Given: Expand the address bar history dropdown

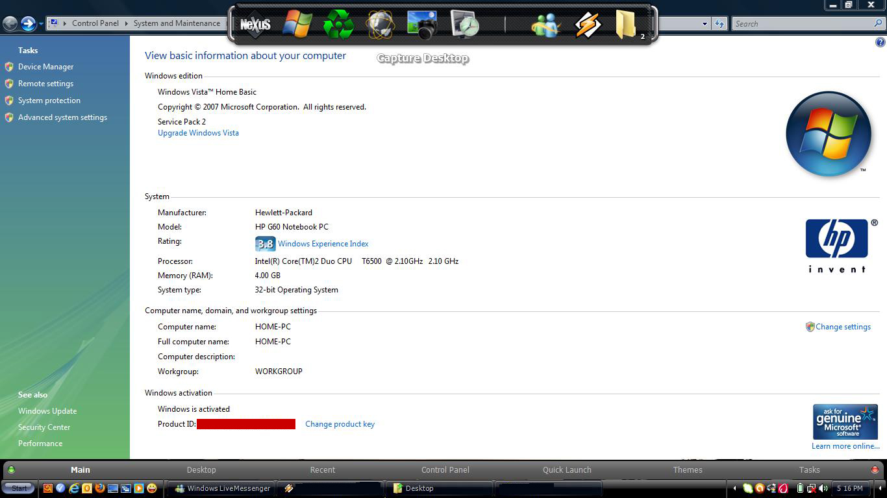Looking at the screenshot, I should 705,24.
